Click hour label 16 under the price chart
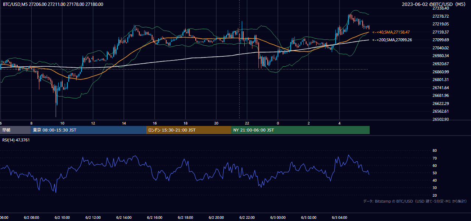This screenshot has width=471, height=221. click(155, 123)
